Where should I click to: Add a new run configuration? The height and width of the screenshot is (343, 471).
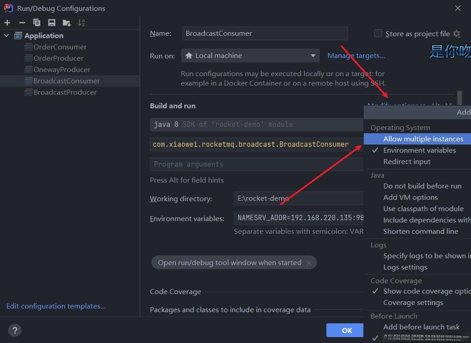pyautogui.click(x=7, y=23)
